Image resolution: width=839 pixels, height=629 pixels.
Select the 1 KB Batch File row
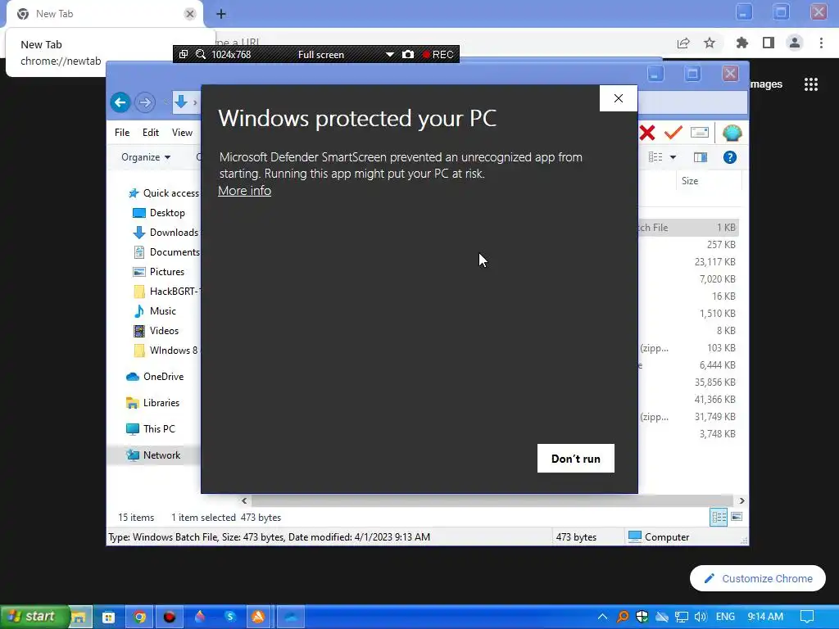(x=688, y=228)
